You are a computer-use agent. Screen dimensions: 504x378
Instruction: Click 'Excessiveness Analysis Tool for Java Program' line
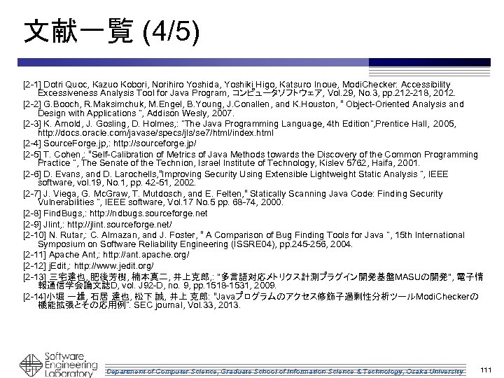pyautogui.click(x=246, y=93)
